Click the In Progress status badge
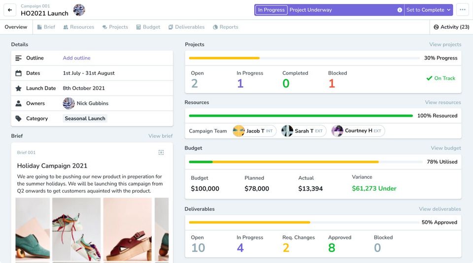This screenshot has width=473, height=263. 271,10
